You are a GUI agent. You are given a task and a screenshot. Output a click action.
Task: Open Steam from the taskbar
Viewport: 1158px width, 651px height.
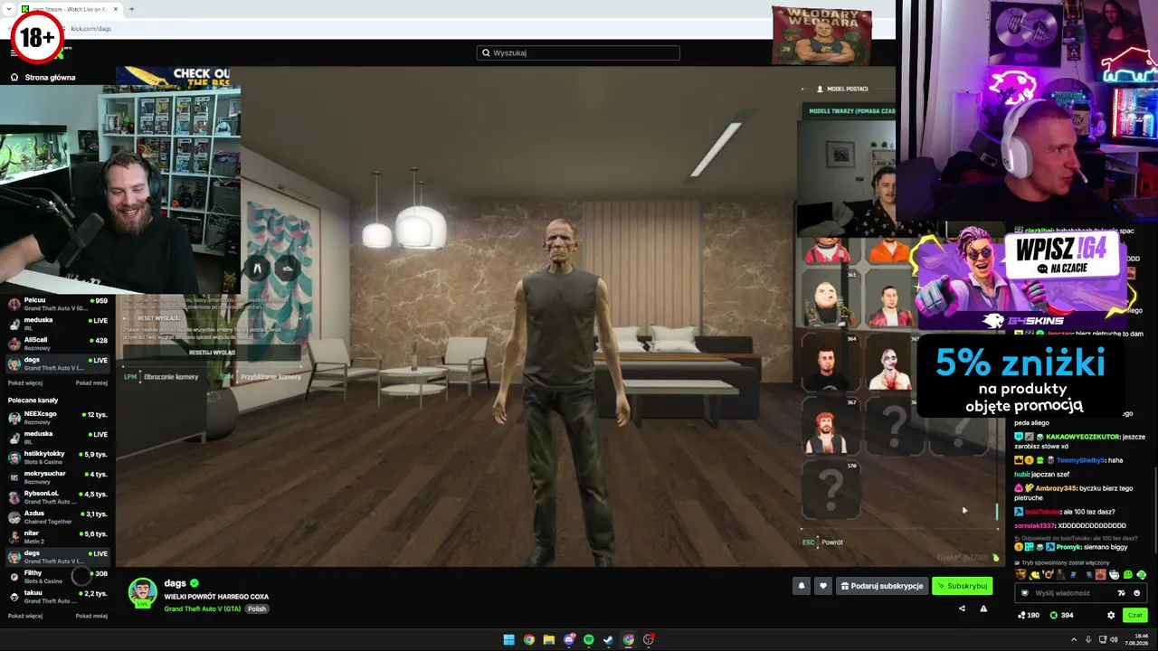point(609,640)
